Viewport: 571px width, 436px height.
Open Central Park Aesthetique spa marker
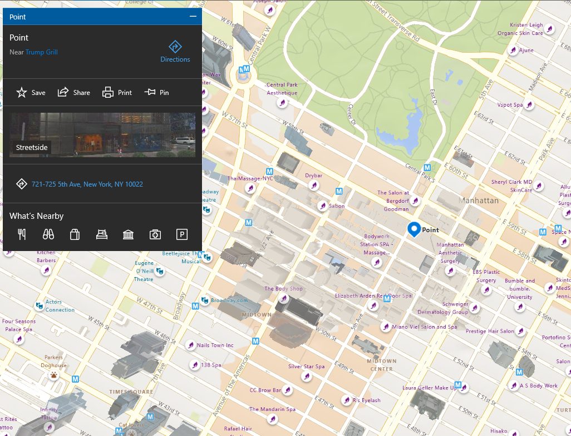click(282, 103)
